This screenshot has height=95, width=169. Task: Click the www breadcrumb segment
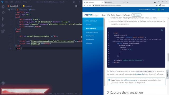pos(13,10)
